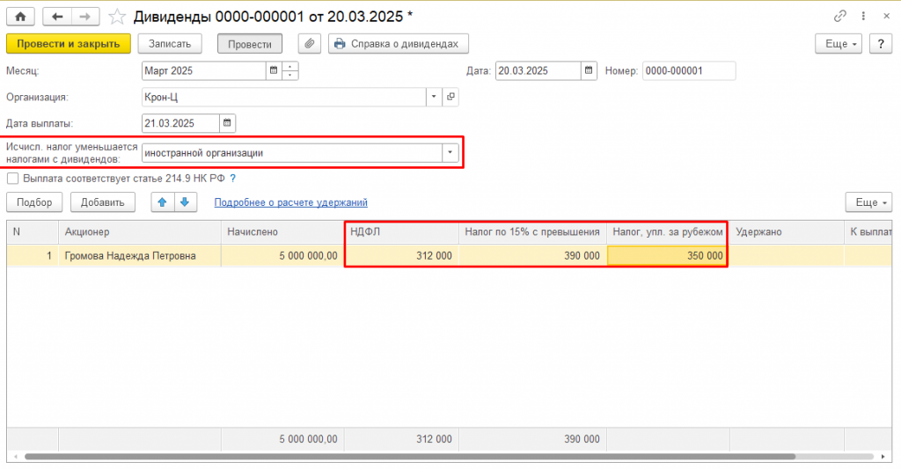Copy link to document icon
Viewport: 901px width, 469px height.
840,16
